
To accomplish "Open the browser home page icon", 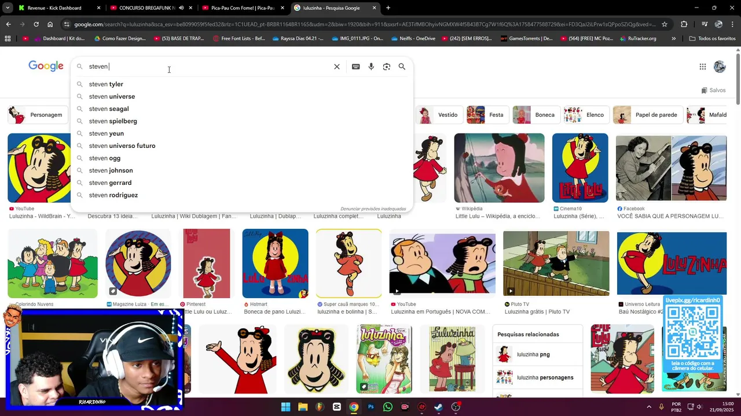I will tap(50, 24).
